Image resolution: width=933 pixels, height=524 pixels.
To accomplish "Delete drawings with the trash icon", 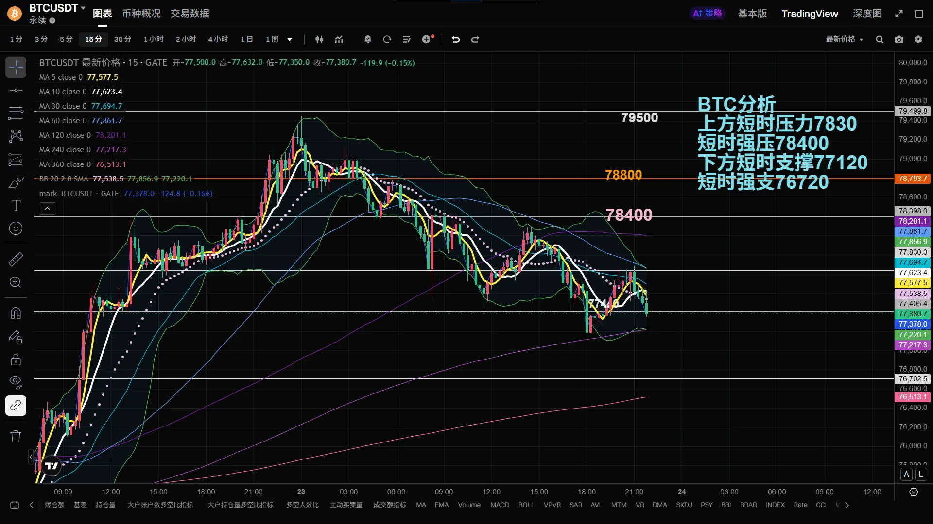I will pos(16,436).
